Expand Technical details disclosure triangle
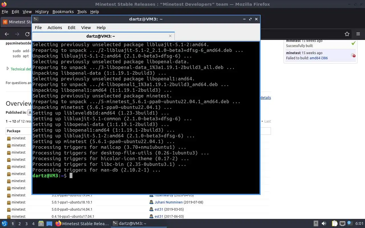Image resolution: width=365 pixels, height=228 pixels. 8,69
